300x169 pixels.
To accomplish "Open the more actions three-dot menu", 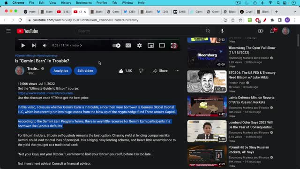I will pyautogui.click(x=177, y=71).
